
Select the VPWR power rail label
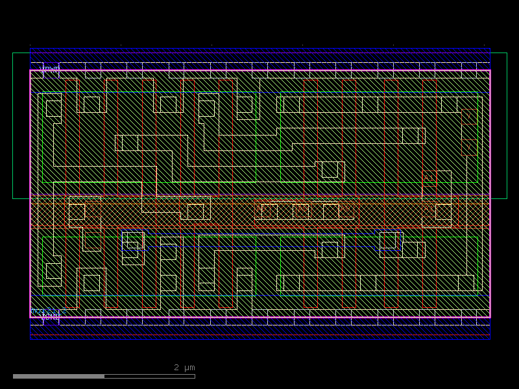click(x=50, y=68)
